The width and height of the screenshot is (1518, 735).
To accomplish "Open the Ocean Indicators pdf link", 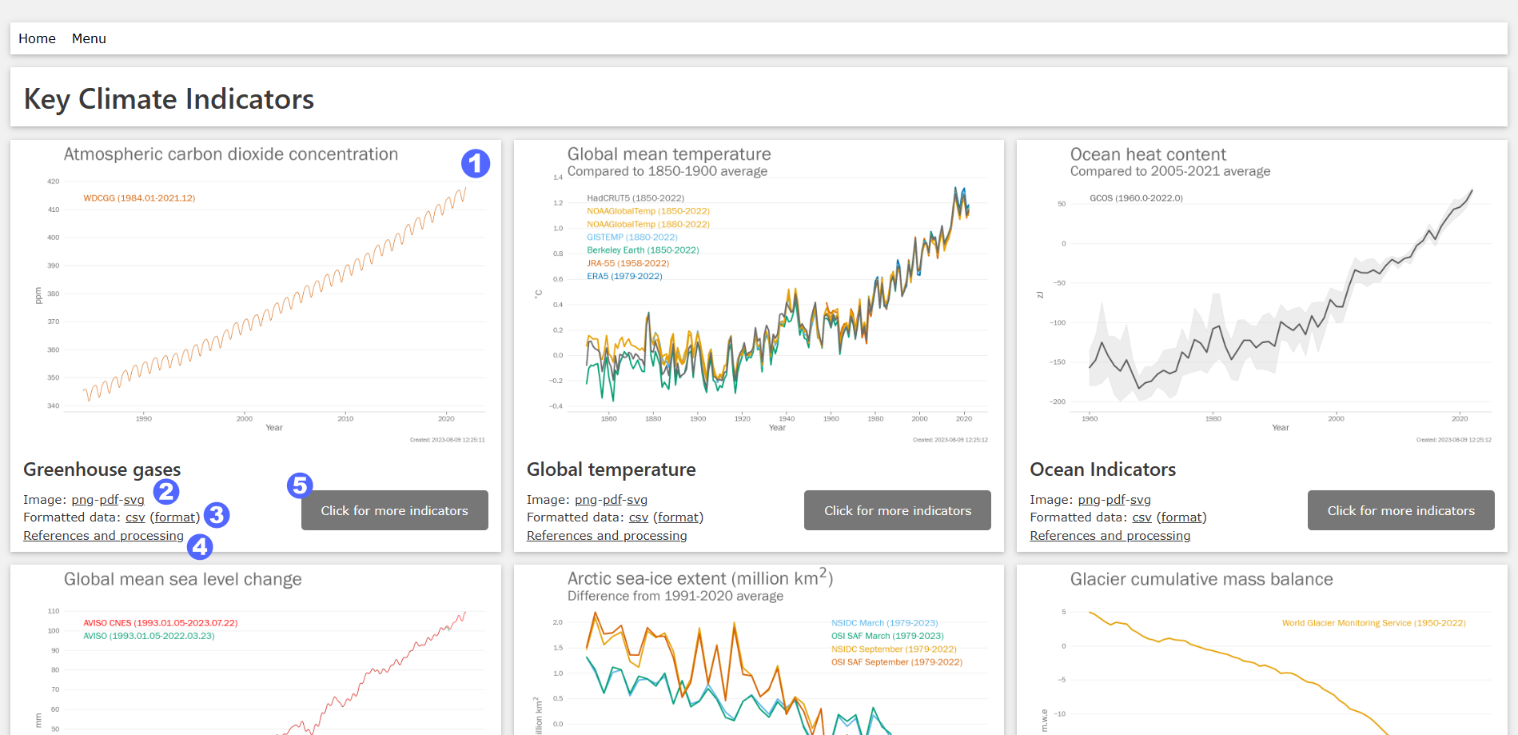I will point(1116,500).
